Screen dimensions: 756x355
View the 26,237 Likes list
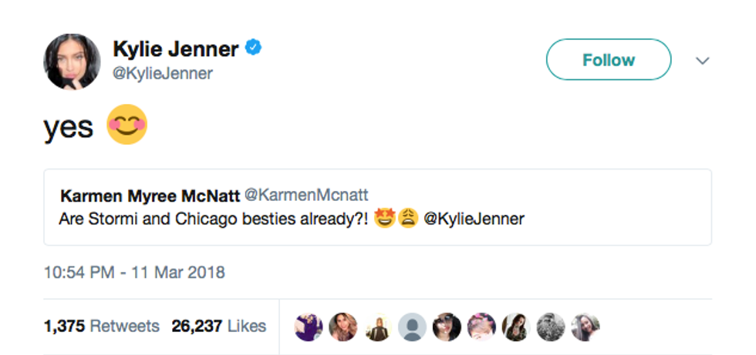point(219,326)
